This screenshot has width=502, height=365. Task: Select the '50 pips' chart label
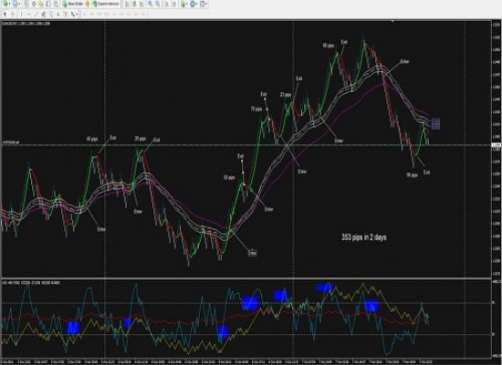(229, 177)
